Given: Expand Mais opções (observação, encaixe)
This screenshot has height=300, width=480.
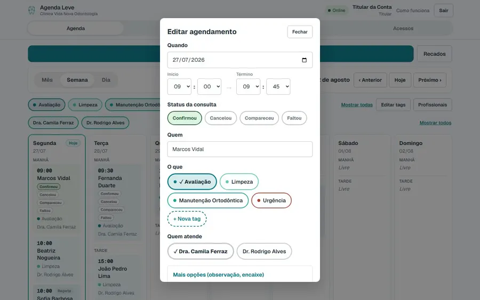Looking at the screenshot, I should tap(219, 274).
